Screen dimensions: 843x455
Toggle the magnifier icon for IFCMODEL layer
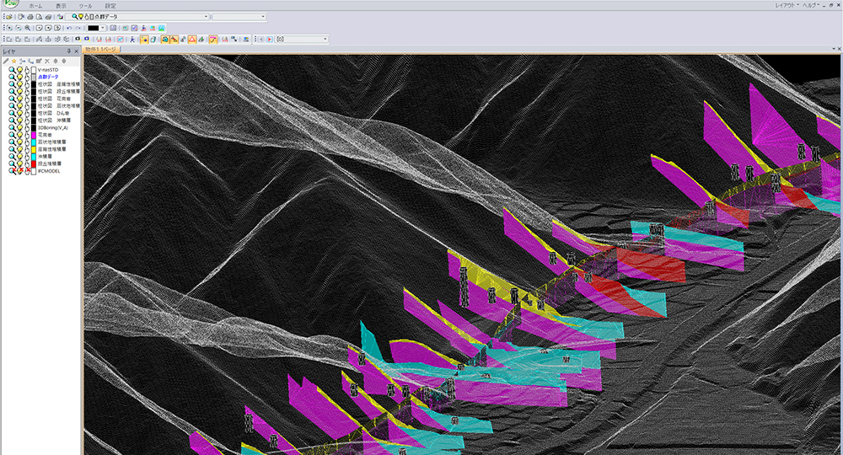pos(12,170)
